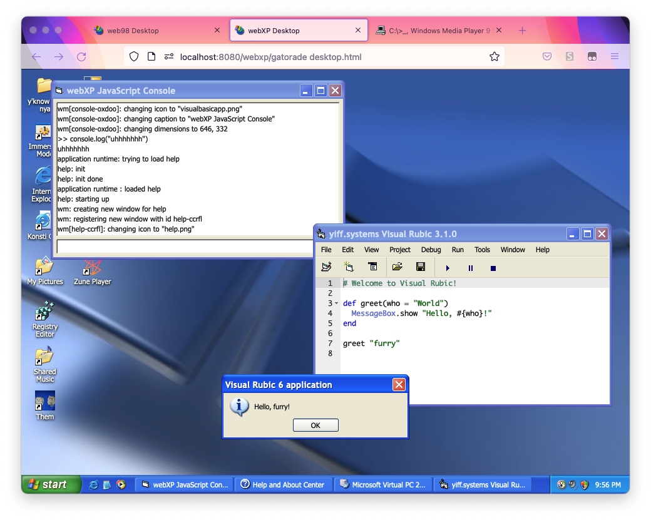
Task: Click the Open folder toolbar icon
Action: pos(397,267)
